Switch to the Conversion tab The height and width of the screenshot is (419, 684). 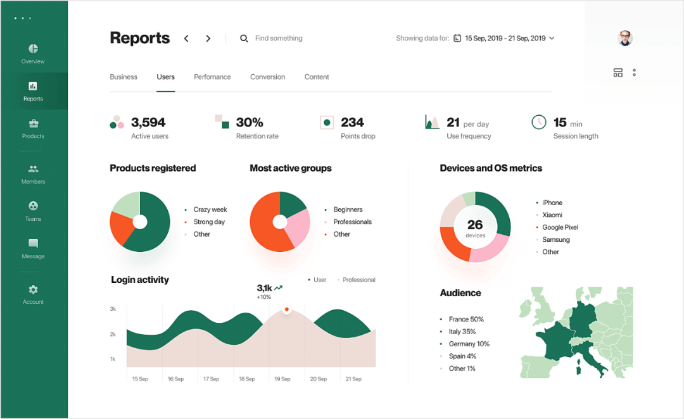pos(267,77)
